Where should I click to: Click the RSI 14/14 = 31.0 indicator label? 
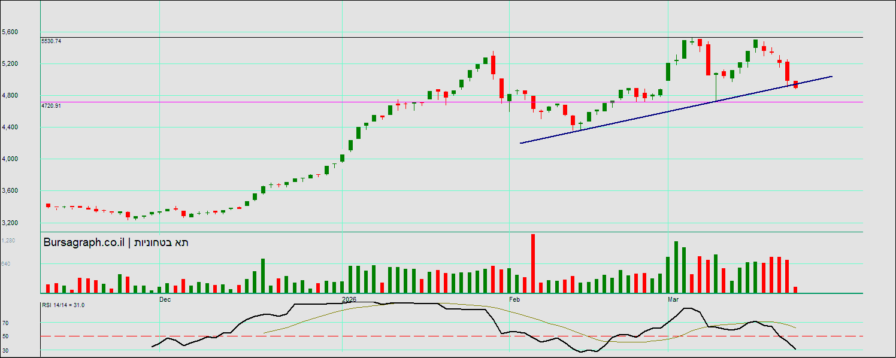pyautogui.click(x=63, y=305)
